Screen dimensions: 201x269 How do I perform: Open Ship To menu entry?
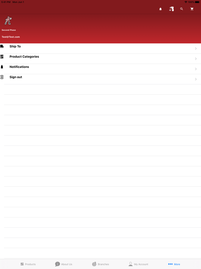pyautogui.click(x=100, y=49)
